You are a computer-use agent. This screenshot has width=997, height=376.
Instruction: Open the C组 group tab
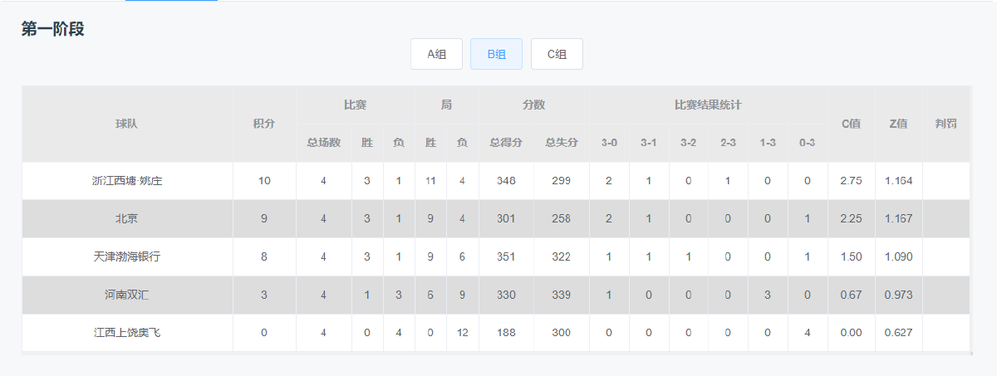(557, 54)
